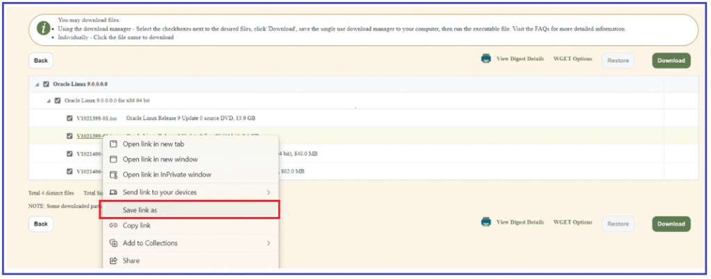Uncheck the Oracle Linux 9.0.0.0.0 top-level checkbox

(x=47, y=84)
